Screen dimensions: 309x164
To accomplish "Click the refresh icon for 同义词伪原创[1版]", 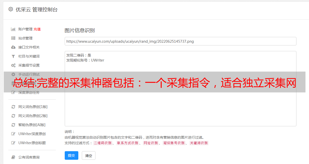I will coord(13,107).
